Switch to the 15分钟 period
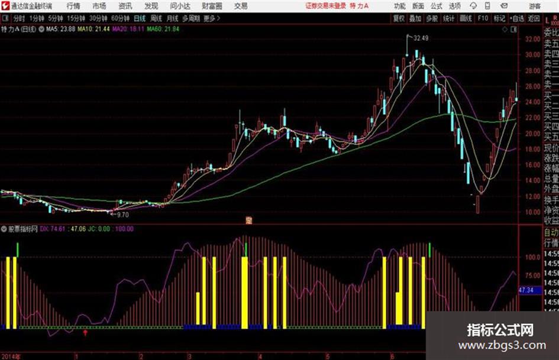The height and width of the screenshot is (360, 559). [x=76, y=18]
